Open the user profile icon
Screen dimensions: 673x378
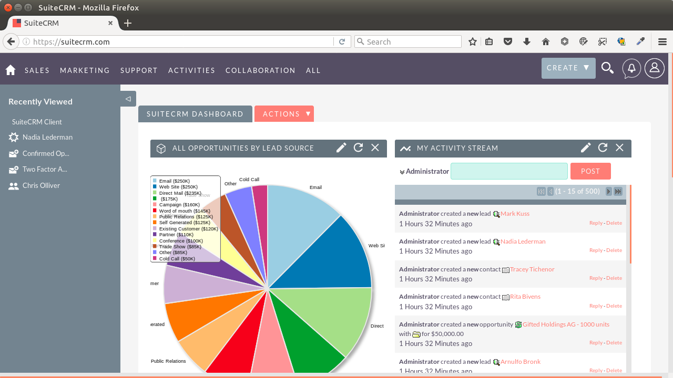point(654,68)
